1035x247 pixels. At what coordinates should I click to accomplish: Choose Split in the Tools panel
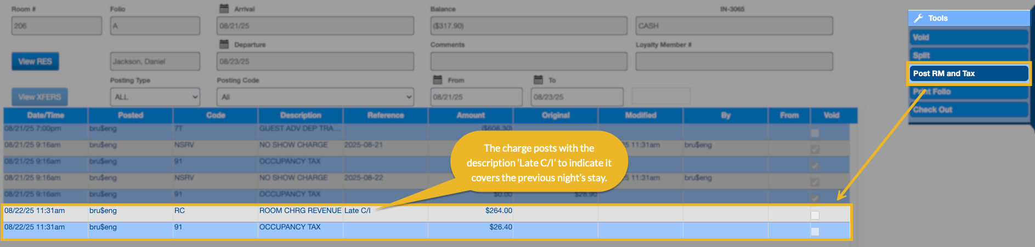968,55
